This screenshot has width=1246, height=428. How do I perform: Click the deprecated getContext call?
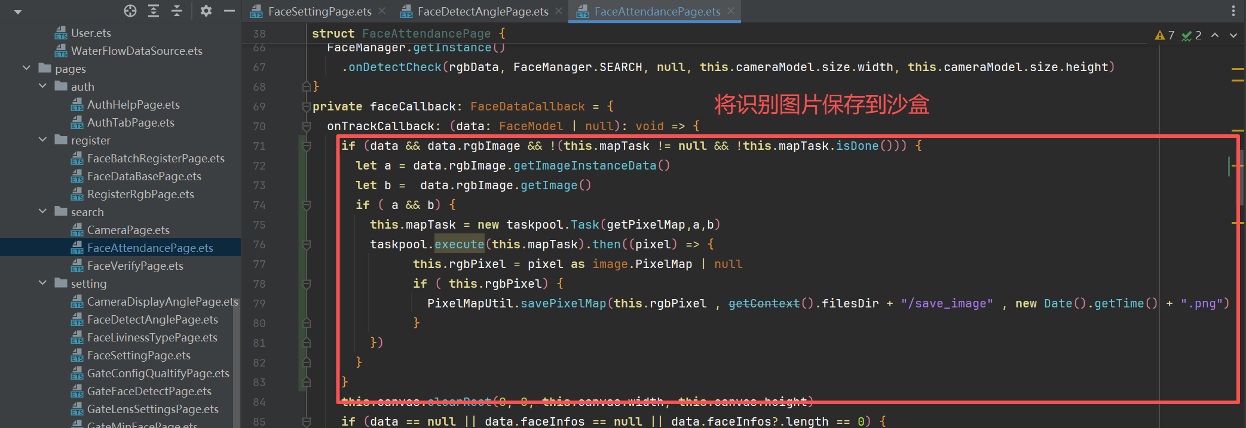tap(764, 303)
